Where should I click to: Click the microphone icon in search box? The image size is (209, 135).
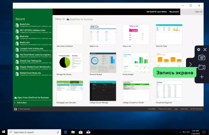(x=58, y=132)
